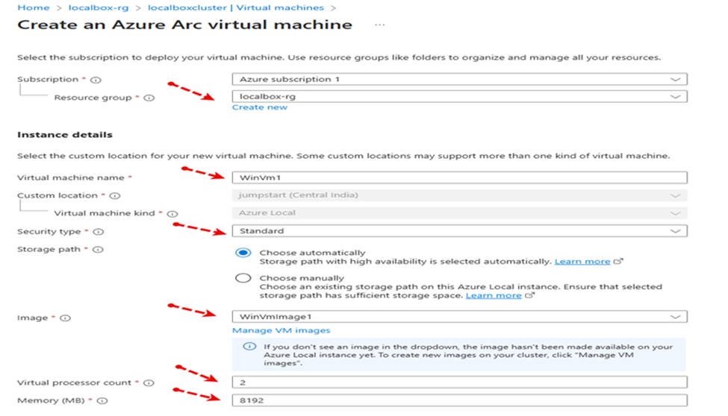
Task: Click the external link icon after the second Learn more
Action: tap(529, 295)
